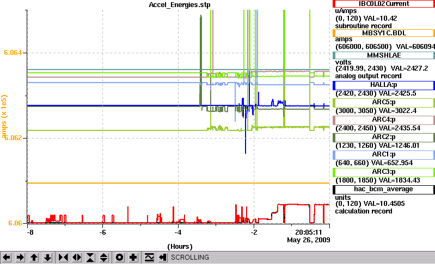The image size is (435, 264).
Task: Click the amps (x 1e5) y-axis label
Action: pos(4,116)
